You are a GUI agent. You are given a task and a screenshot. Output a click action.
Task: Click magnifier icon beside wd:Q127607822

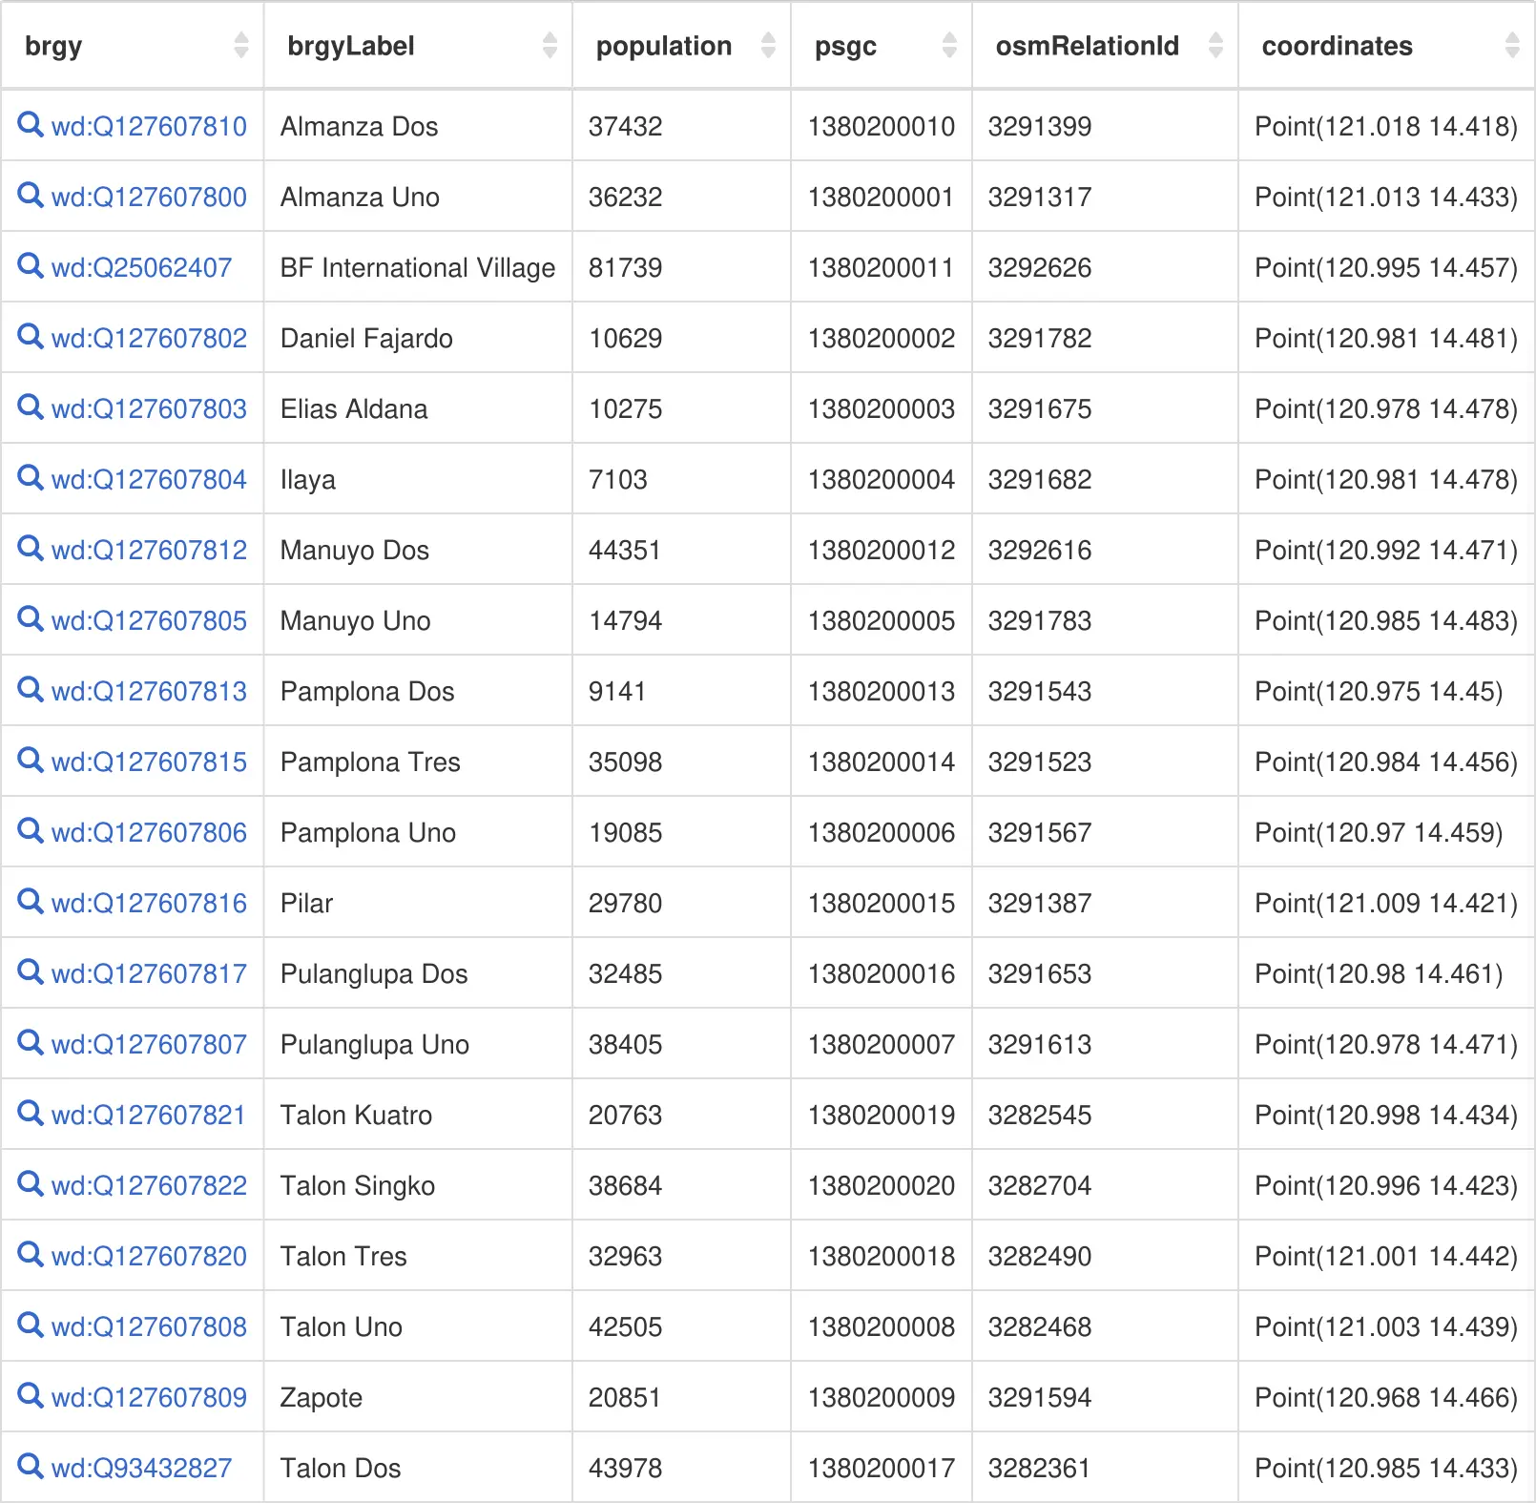[31, 1183]
